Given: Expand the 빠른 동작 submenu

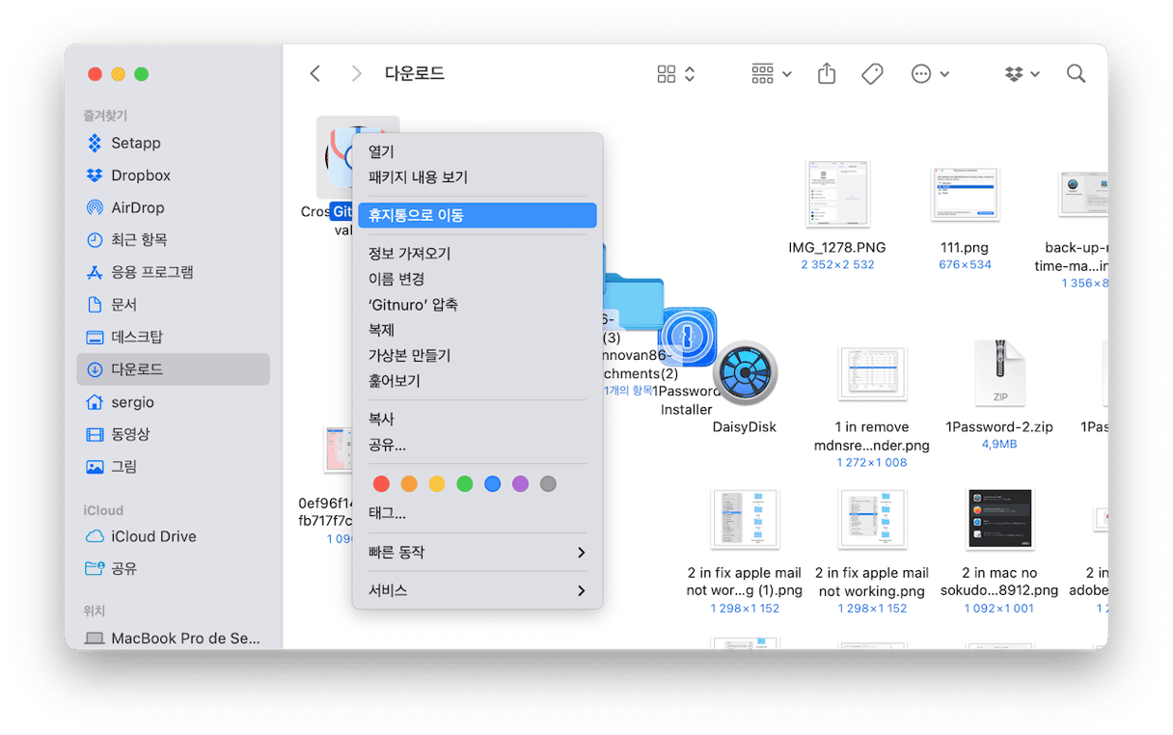Looking at the screenshot, I should (477, 553).
